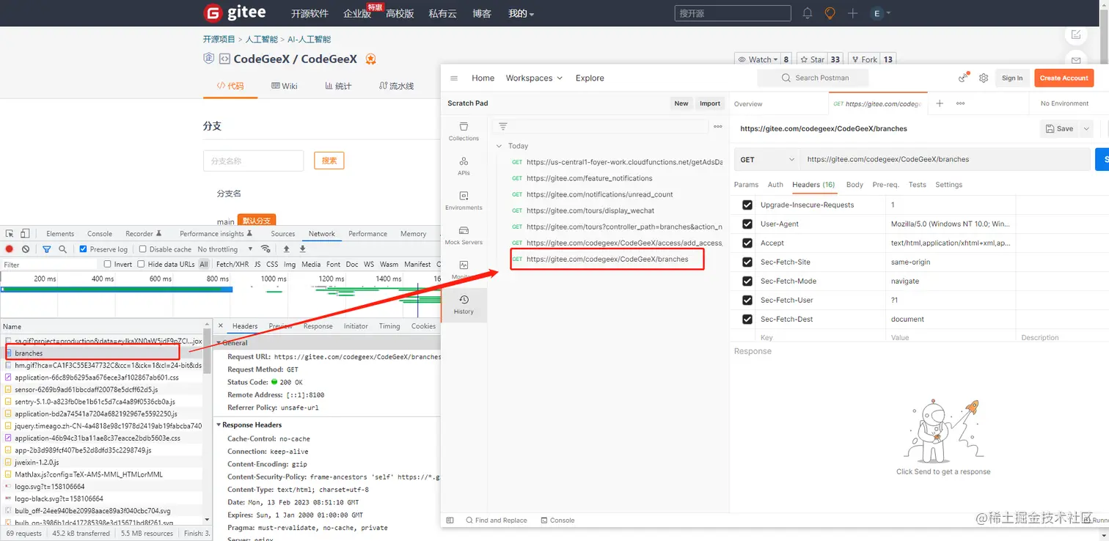Open Mock Servers in Postman sidebar
This screenshot has width=1109, height=541.
(x=464, y=235)
